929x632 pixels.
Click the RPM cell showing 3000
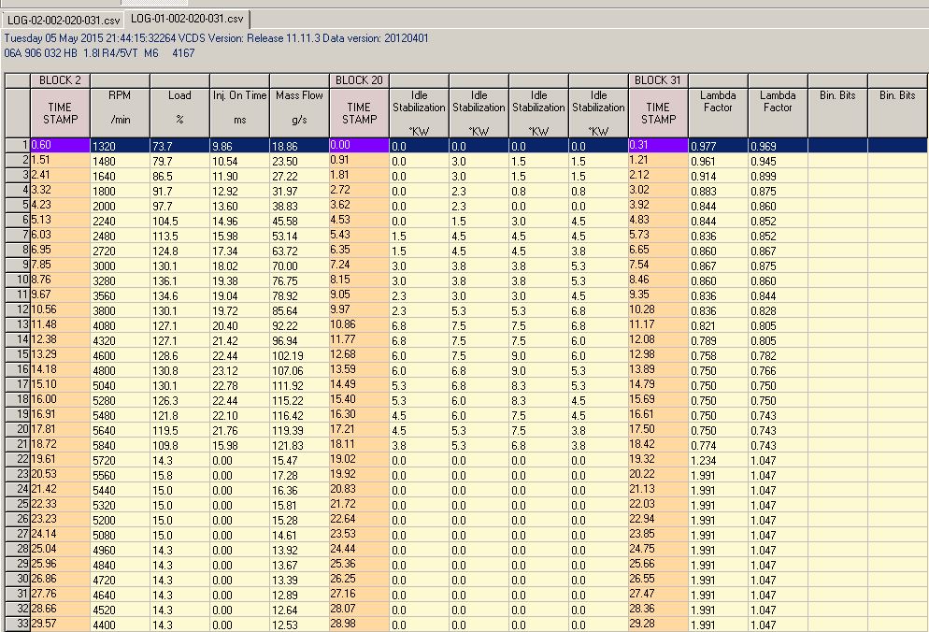click(x=120, y=265)
